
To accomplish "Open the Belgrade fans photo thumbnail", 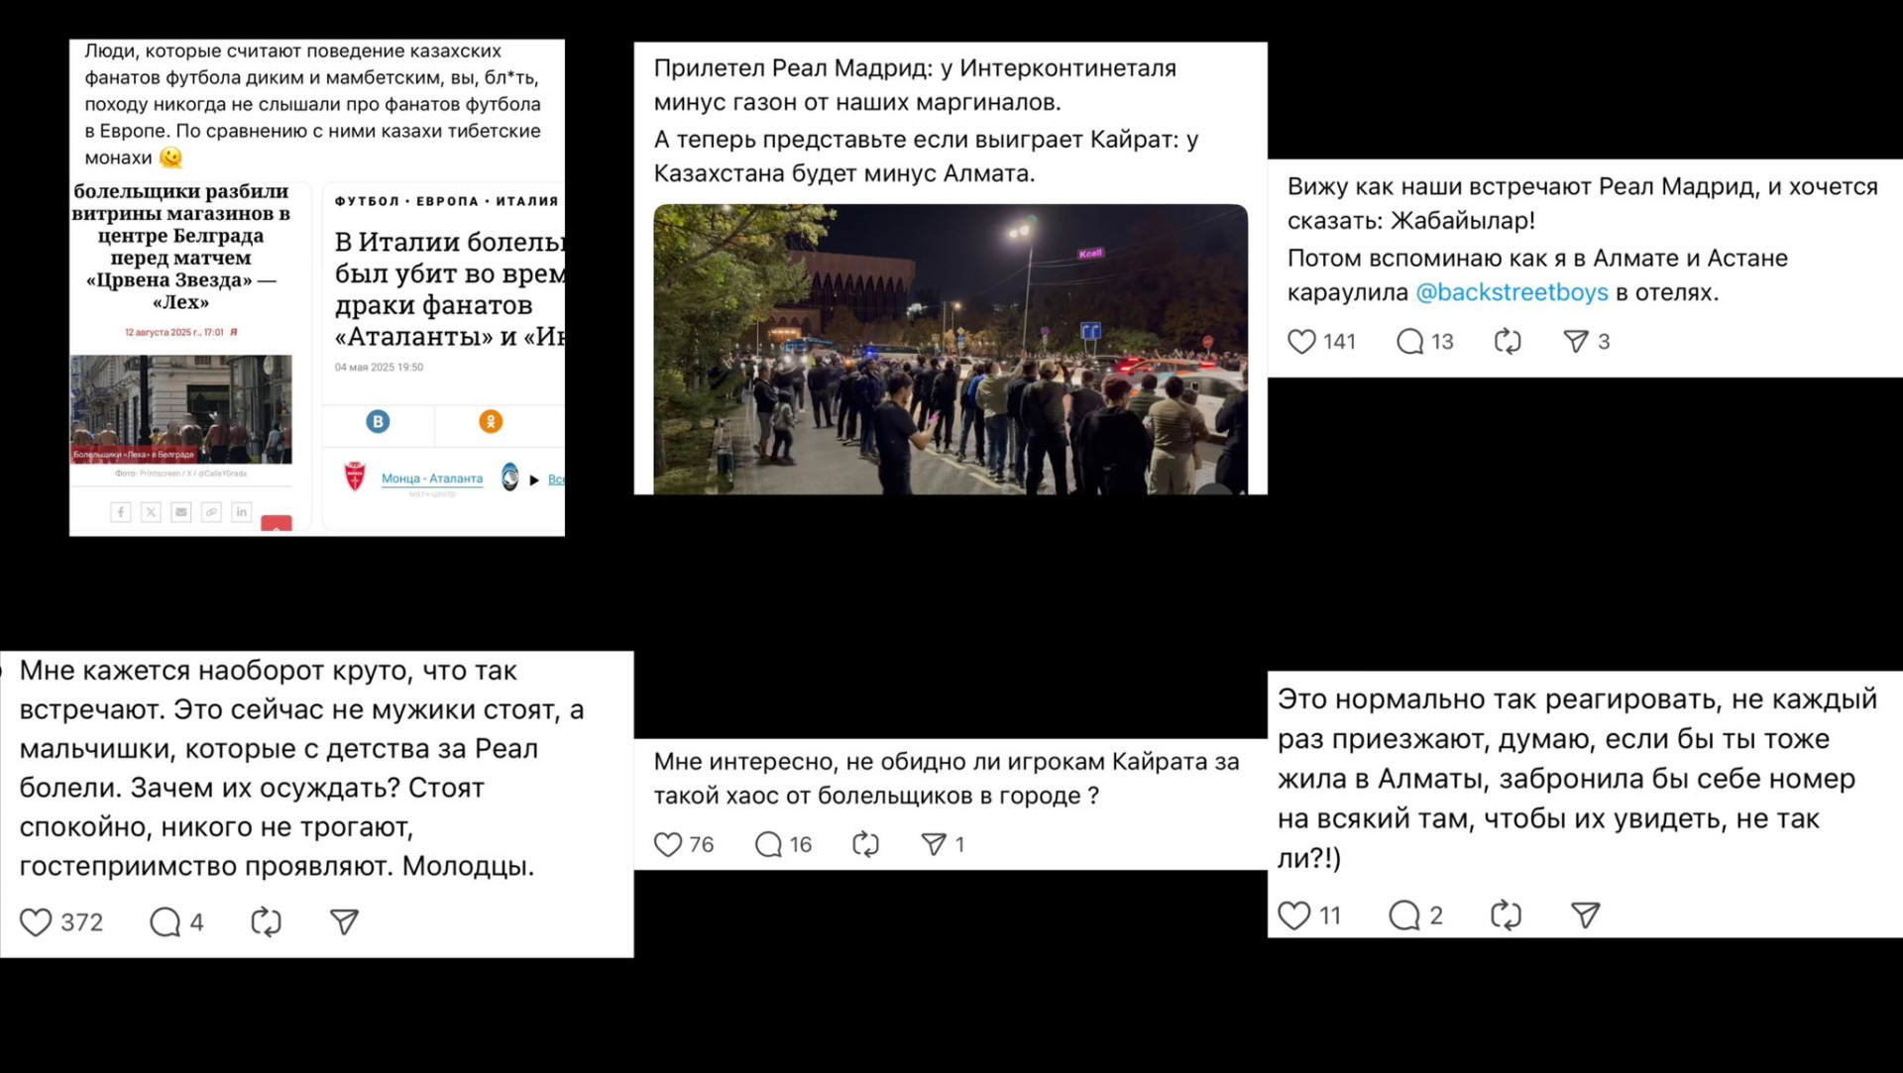I will [181, 409].
